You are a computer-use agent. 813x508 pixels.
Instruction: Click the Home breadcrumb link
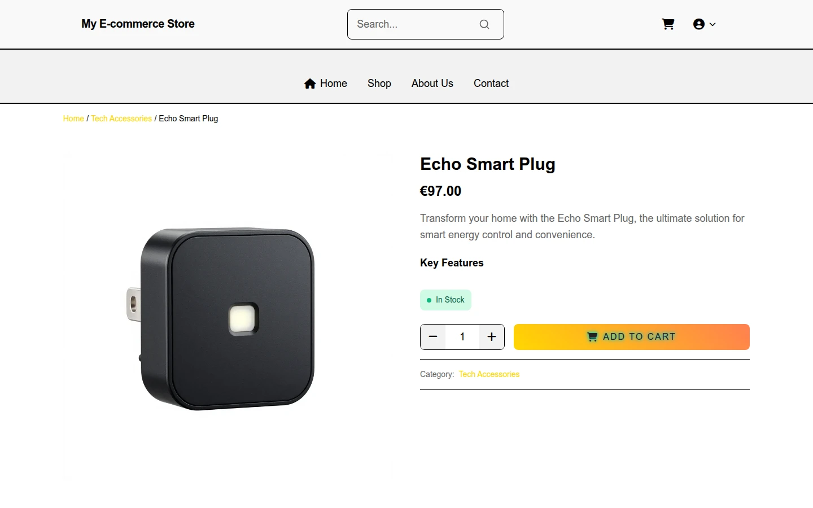click(x=73, y=119)
